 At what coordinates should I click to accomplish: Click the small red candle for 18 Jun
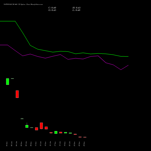point(61,133)
